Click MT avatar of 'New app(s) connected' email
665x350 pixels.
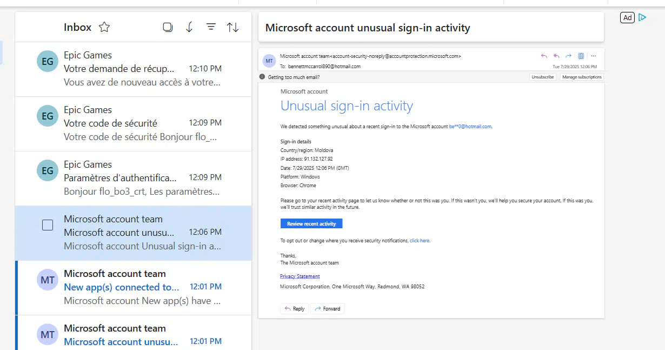point(48,280)
